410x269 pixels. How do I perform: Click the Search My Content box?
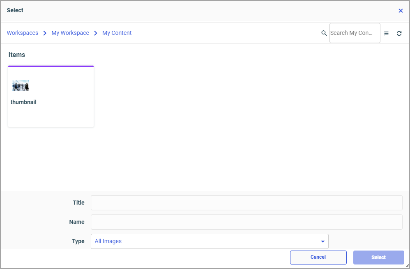(355, 33)
